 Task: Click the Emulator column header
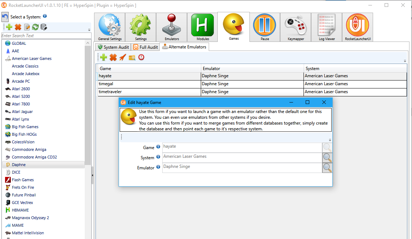[252, 69]
